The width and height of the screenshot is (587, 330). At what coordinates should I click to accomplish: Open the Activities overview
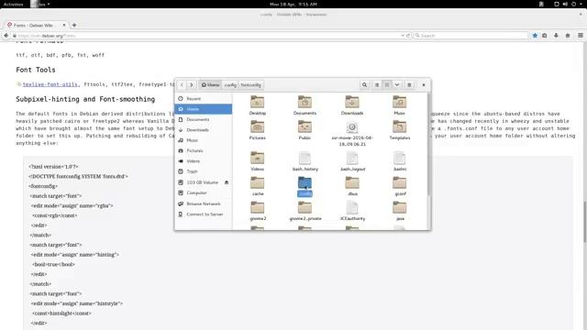(x=13, y=4)
